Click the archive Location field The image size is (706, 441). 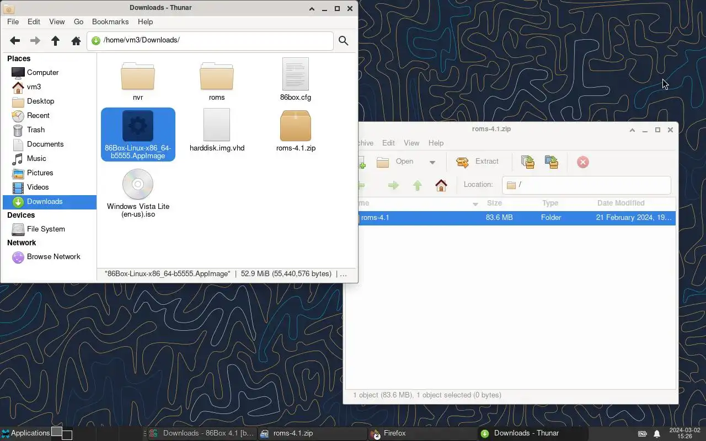tap(586, 185)
